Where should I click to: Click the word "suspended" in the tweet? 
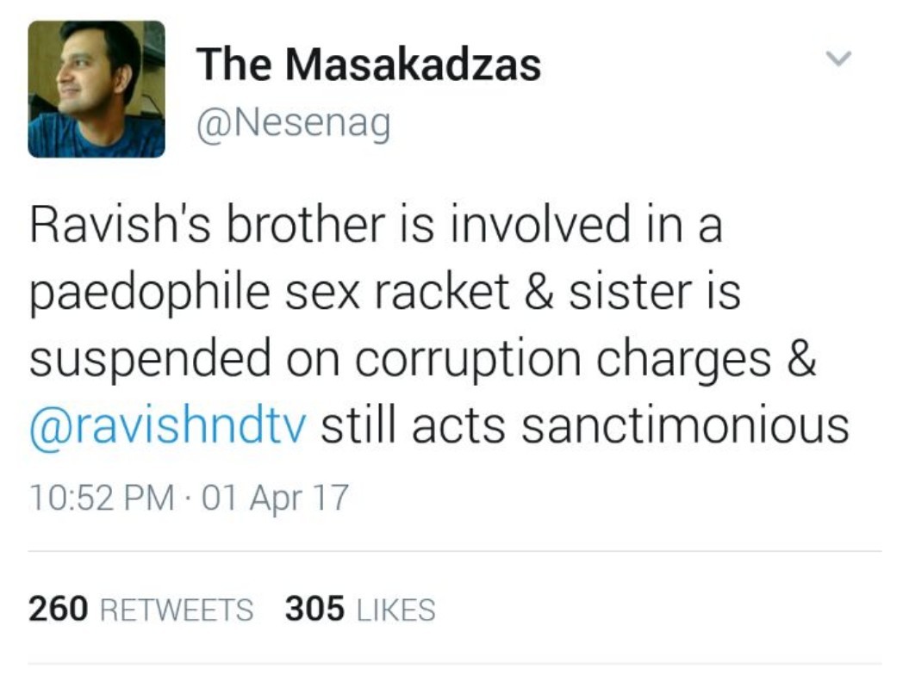(x=149, y=361)
